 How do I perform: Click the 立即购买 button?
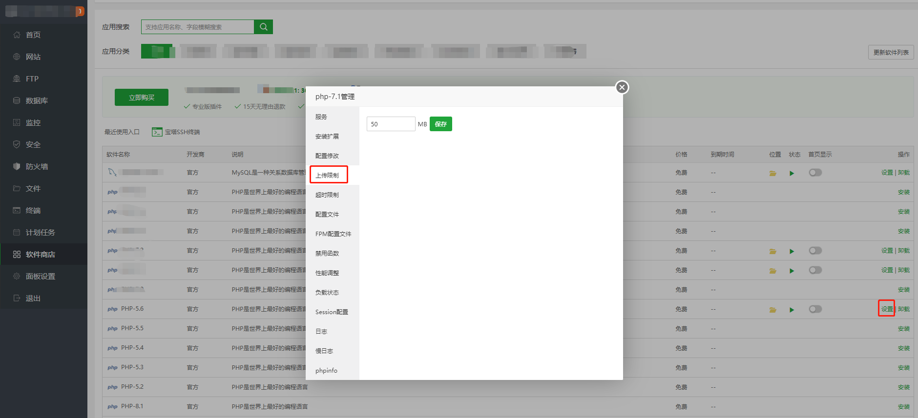pos(142,98)
